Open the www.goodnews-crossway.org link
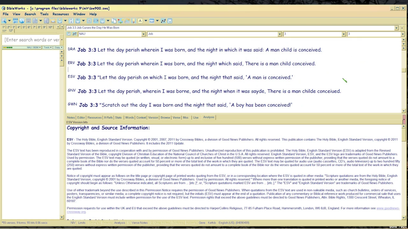The height and width of the screenshot is (229, 408). 388,208
